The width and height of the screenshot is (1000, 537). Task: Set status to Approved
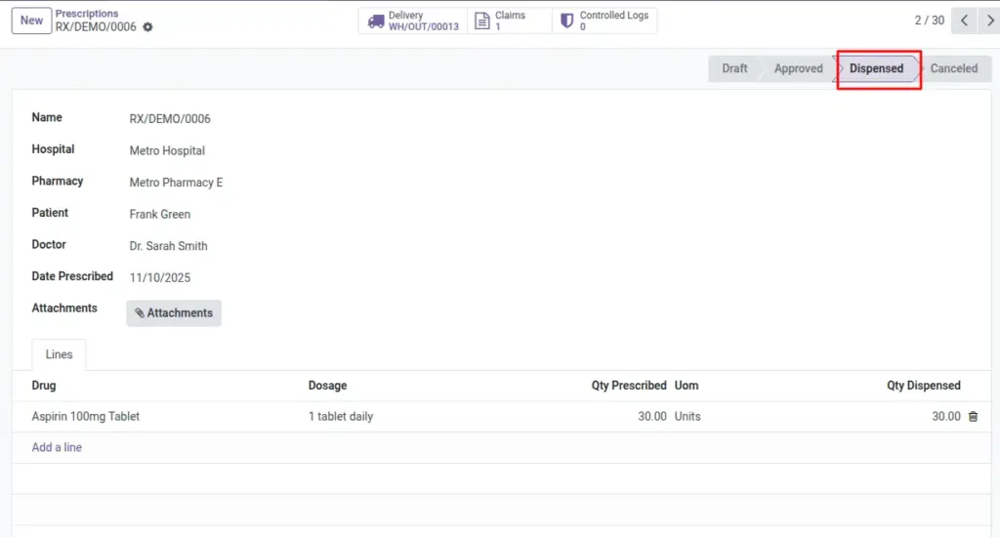click(798, 68)
